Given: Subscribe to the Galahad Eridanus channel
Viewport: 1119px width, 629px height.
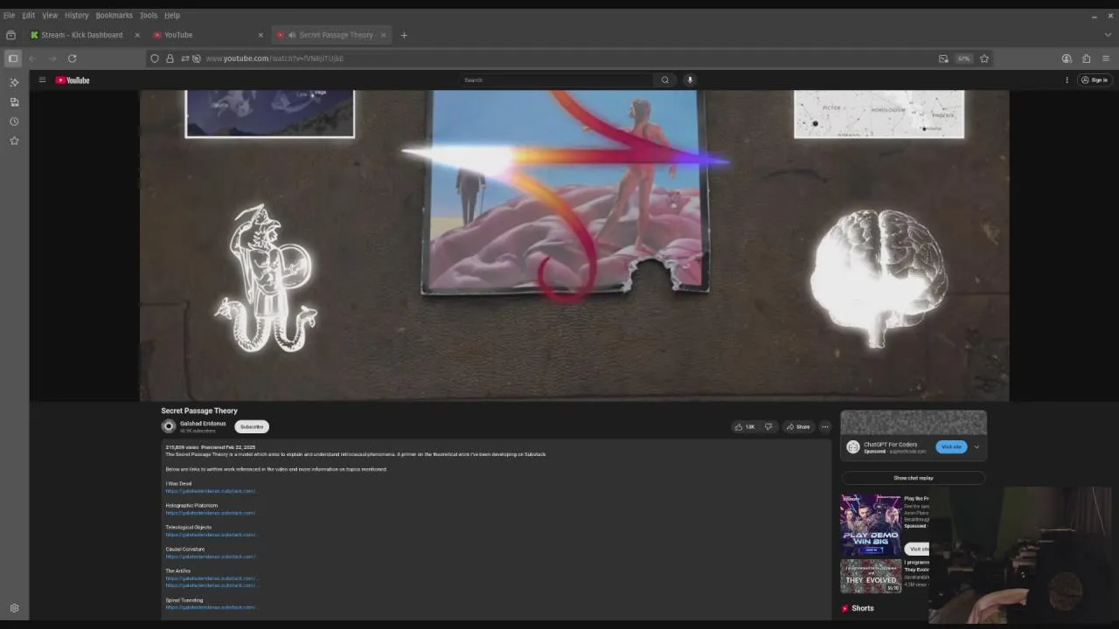Looking at the screenshot, I should (252, 426).
